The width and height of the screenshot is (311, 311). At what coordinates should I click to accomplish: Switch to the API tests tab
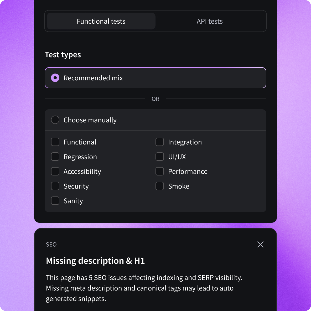pyautogui.click(x=209, y=21)
